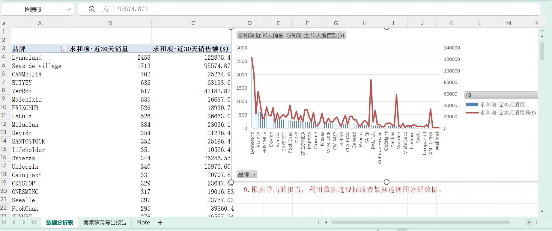The height and width of the screenshot is (231, 552).
Task: Click the horizontal scrollbar thumb
Action: (x=420, y=222)
